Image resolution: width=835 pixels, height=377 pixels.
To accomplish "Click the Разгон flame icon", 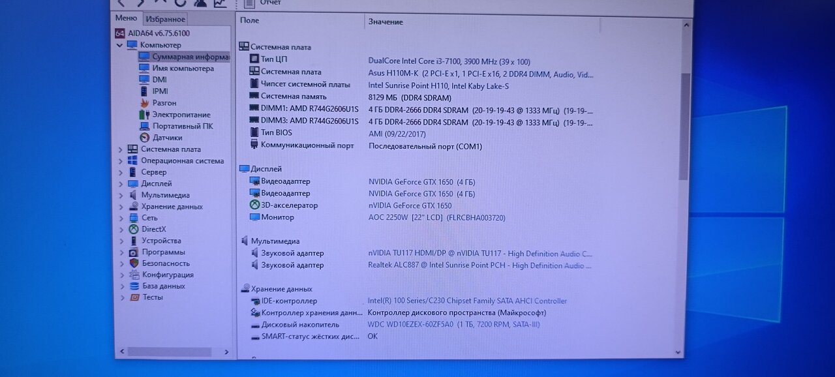I will click(x=144, y=103).
